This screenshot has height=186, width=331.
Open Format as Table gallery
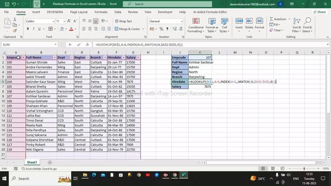tap(212, 25)
